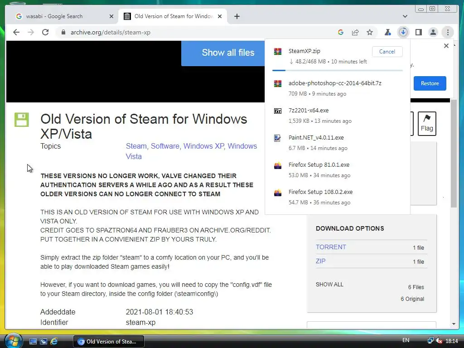Click the identifier value steam-xp
This screenshot has height=348, width=464.
tap(140, 323)
